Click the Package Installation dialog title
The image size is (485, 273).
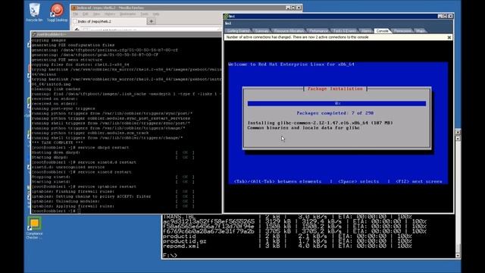pos(335,89)
